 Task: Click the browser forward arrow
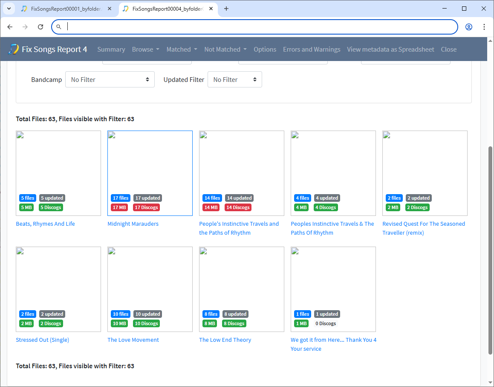click(25, 27)
